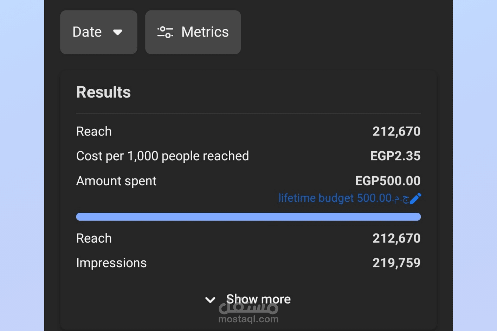Click the Amount spent label
This screenshot has width=497, height=331.
[116, 181]
